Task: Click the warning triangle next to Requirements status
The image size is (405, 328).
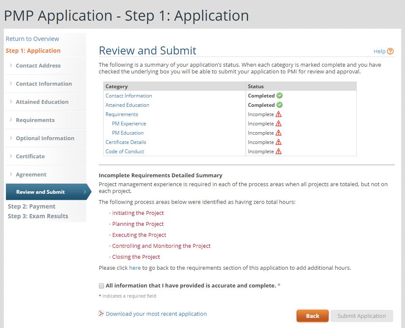Action: 278,114
